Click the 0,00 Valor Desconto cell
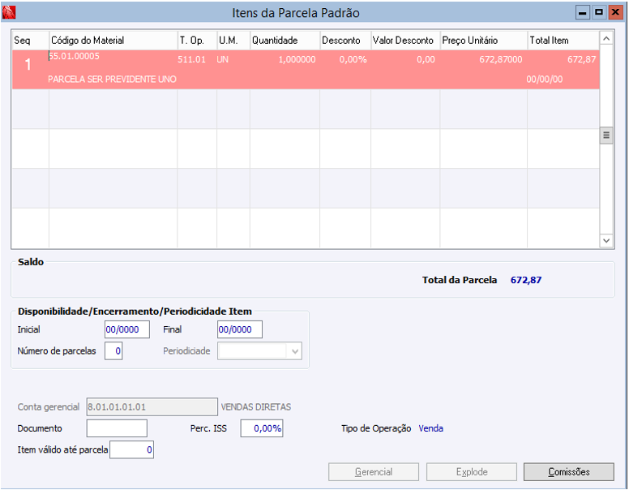This screenshot has width=629, height=490. 426,59
